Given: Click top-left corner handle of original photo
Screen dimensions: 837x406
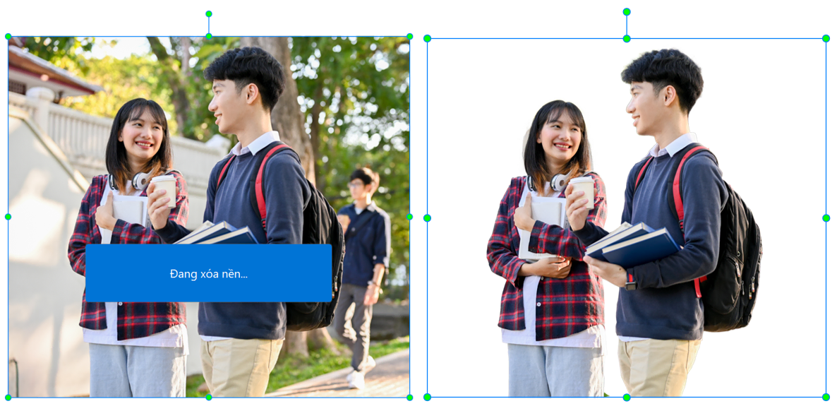Looking at the screenshot, I should [x=8, y=36].
